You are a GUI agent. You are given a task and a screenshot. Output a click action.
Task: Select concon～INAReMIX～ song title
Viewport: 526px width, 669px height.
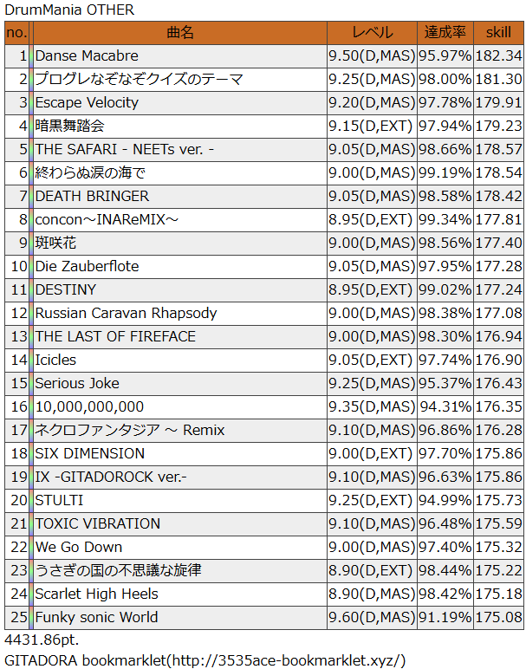click(107, 220)
